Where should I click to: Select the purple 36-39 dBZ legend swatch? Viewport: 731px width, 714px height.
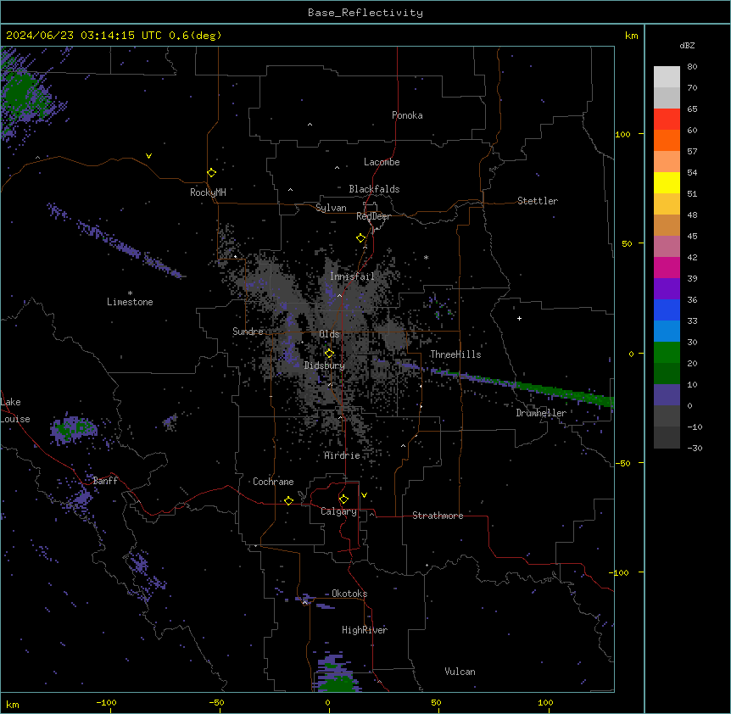667,289
